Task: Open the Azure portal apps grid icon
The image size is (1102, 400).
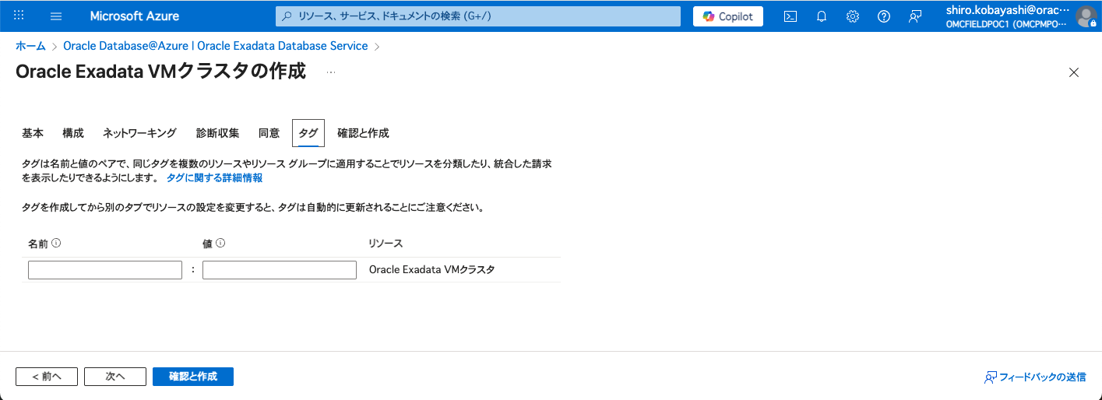Action: pyautogui.click(x=19, y=16)
